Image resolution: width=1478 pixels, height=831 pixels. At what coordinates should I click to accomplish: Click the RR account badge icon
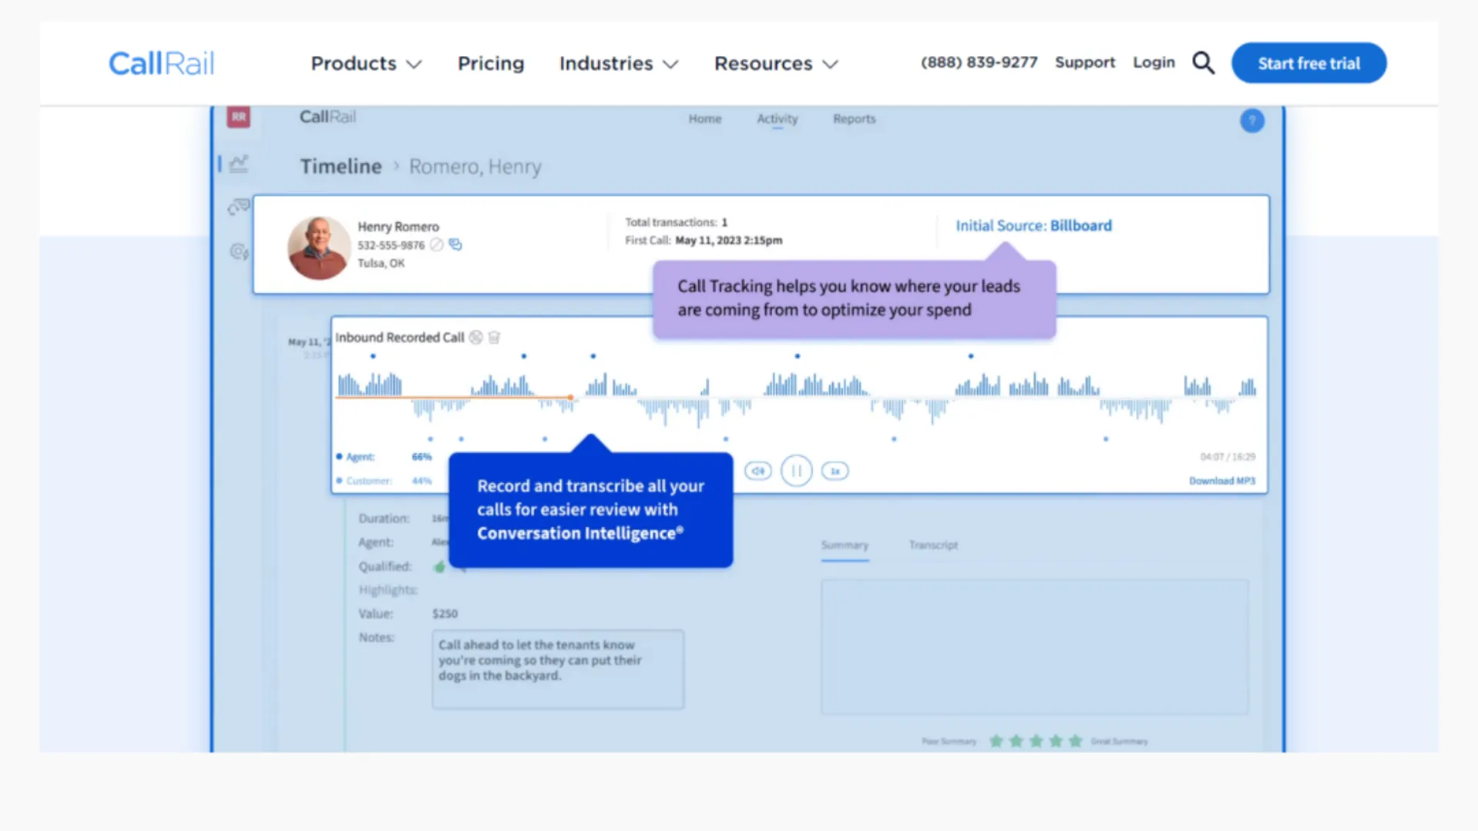click(239, 117)
